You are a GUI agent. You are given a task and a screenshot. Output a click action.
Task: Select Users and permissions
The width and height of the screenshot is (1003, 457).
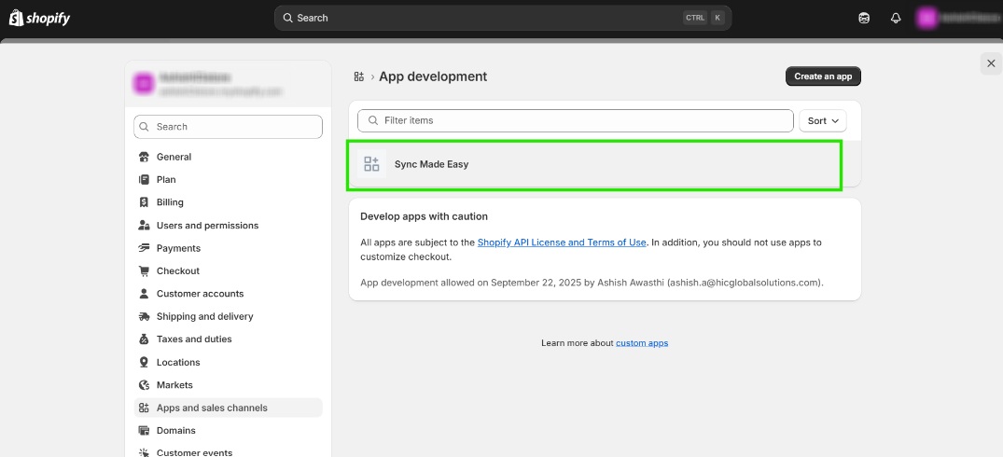click(x=207, y=226)
